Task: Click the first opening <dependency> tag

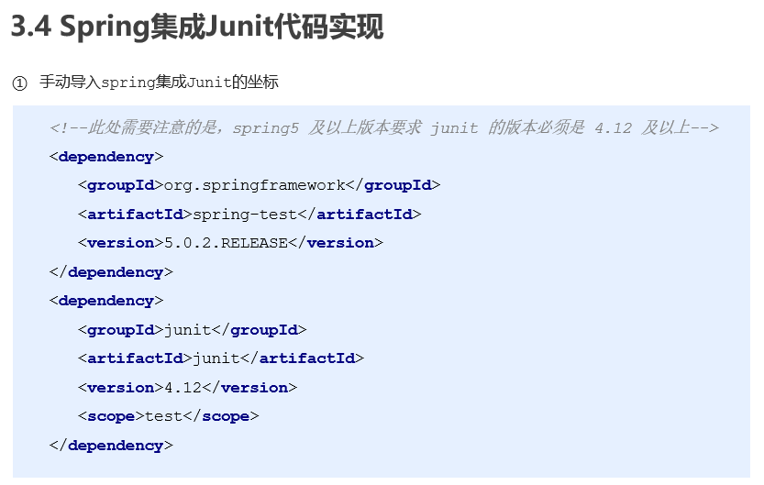Action: (x=106, y=157)
